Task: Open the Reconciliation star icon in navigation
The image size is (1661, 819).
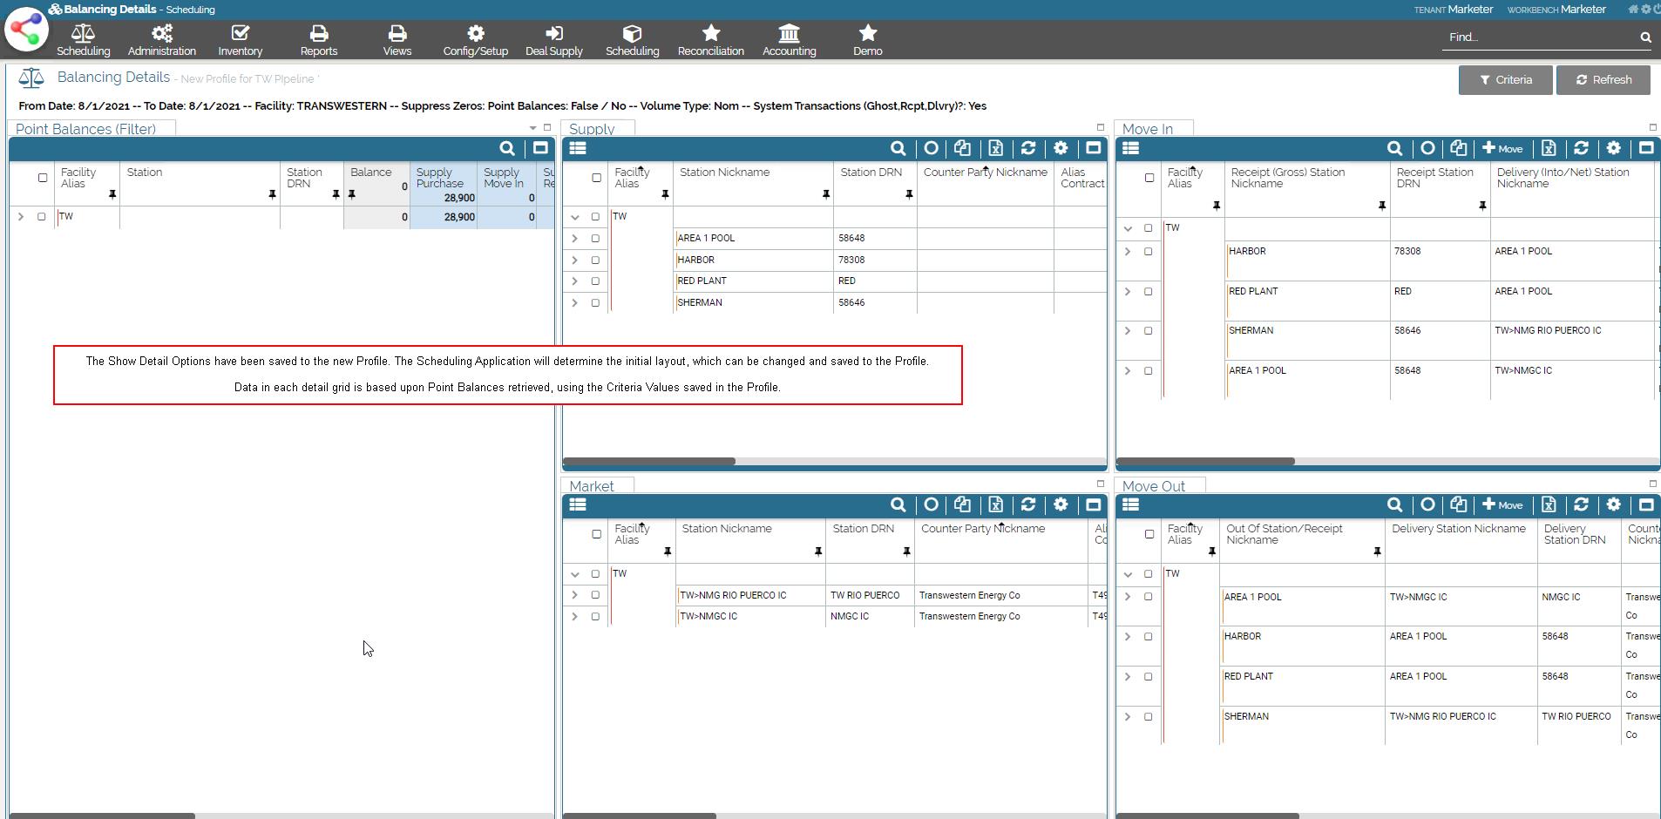Action: (x=710, y=40)
